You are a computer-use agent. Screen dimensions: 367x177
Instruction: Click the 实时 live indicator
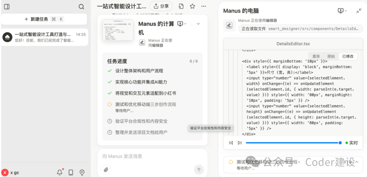tap(352, 143)
